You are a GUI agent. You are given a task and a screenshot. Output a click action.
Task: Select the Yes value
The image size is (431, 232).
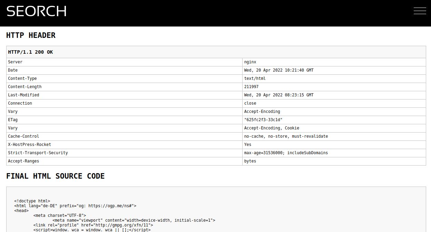click(x=248, y=145)
